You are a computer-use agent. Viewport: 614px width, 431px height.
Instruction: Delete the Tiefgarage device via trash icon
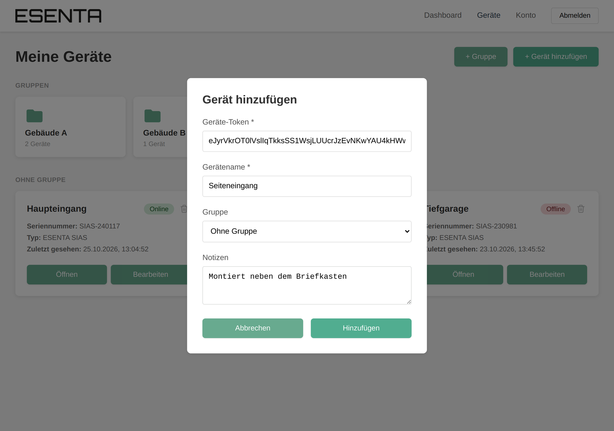pyautogui.click(x=581, y=209)
